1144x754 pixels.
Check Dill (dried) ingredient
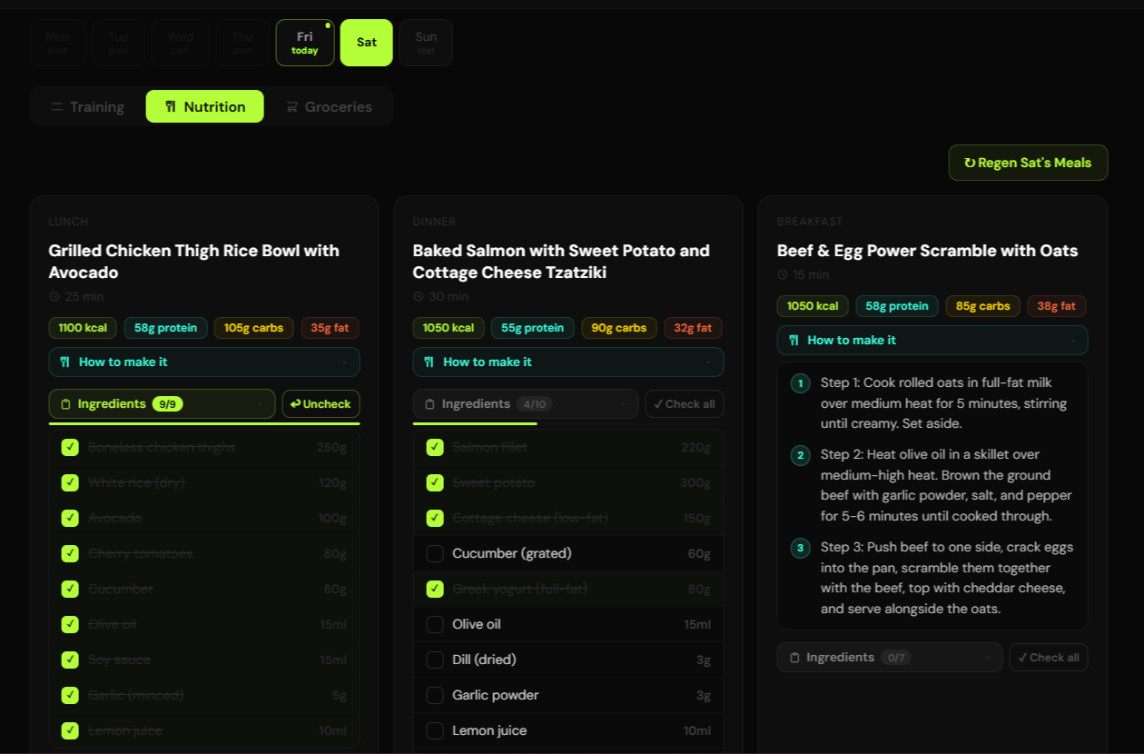pos(435,660)
